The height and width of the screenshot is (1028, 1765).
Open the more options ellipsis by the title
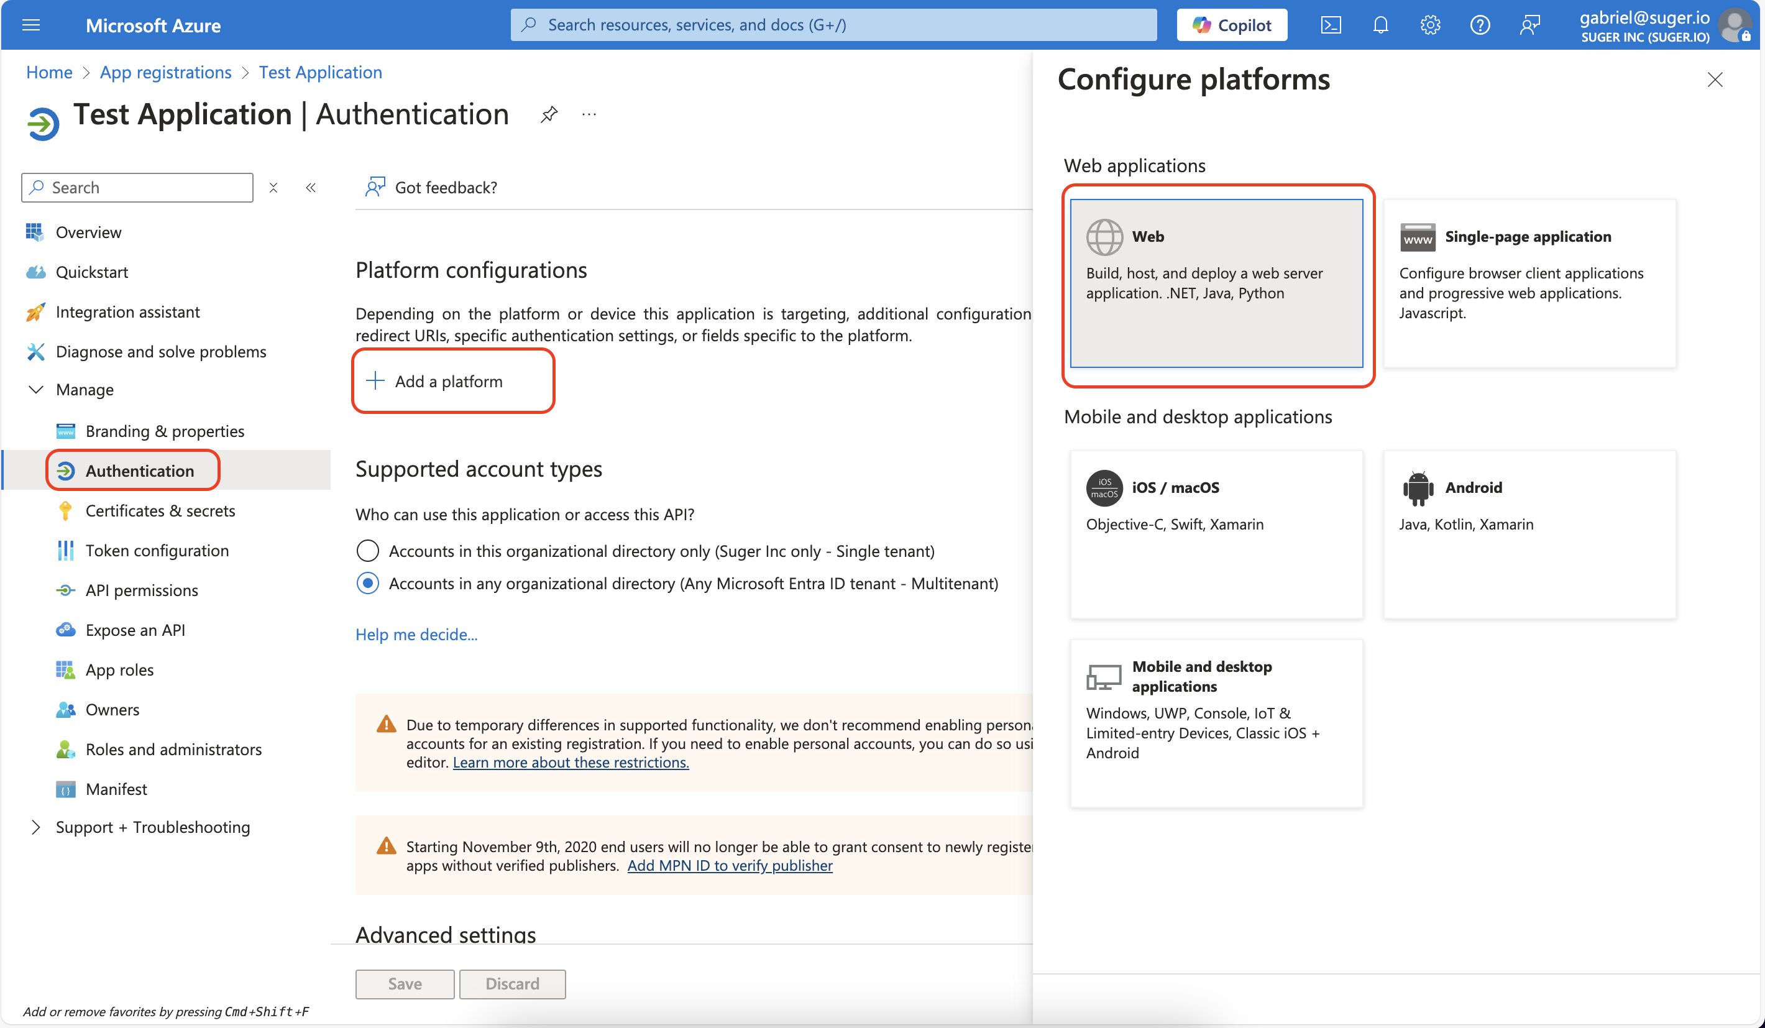click(589, 114)
